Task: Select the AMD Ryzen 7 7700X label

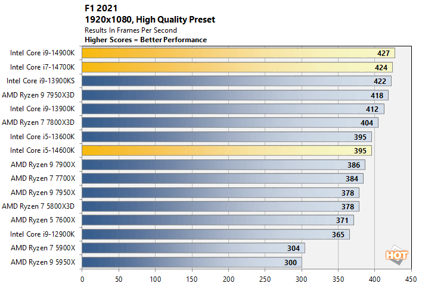Action: point(43,178)
